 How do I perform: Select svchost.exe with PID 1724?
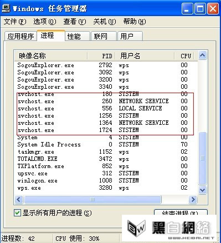click(106, 130)
